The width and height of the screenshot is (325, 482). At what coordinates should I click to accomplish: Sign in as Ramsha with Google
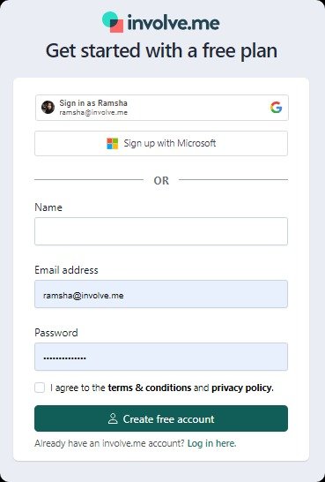(x=161, y=108)
